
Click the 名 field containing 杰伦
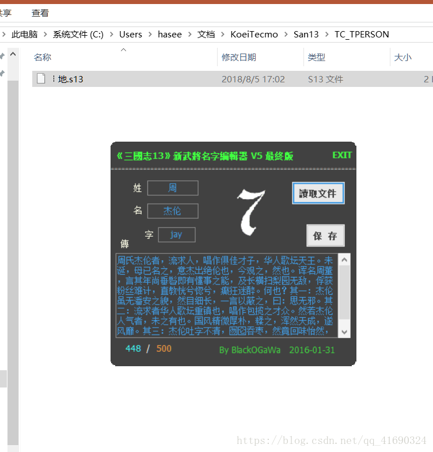coord(173,211)
